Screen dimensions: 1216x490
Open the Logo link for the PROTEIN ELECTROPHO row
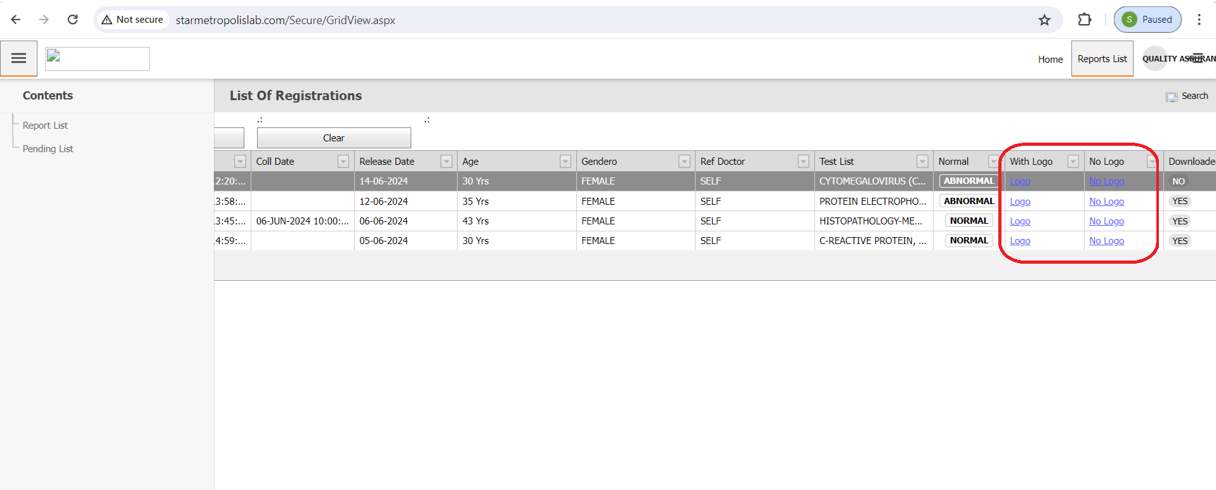click(1020, 202)
